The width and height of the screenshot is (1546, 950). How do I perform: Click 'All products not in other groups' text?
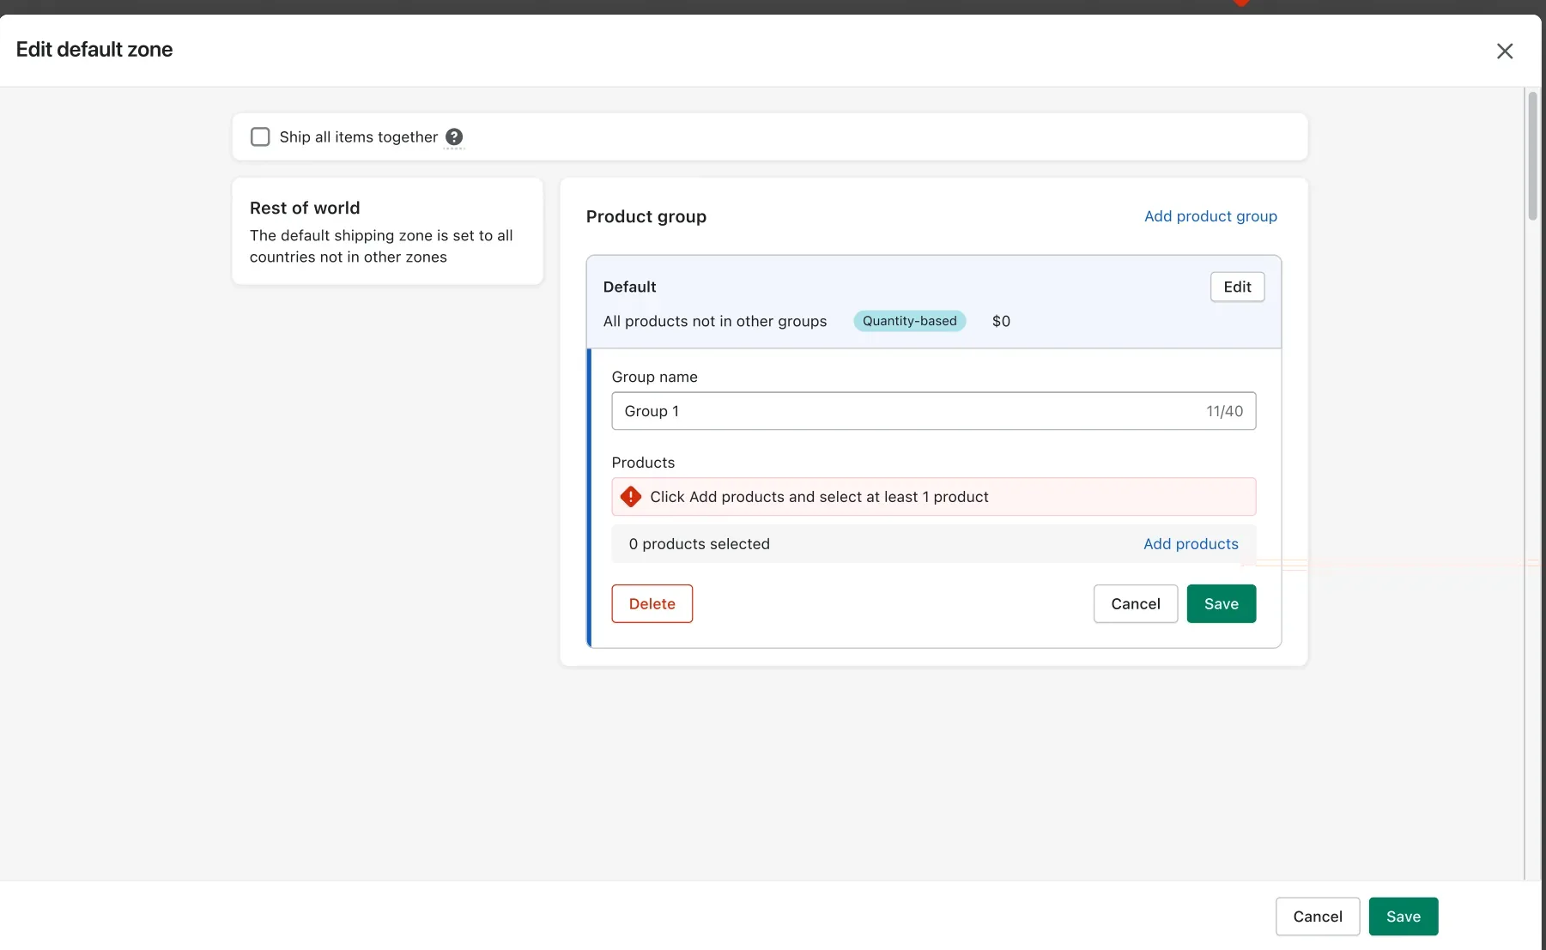point(714,321)
